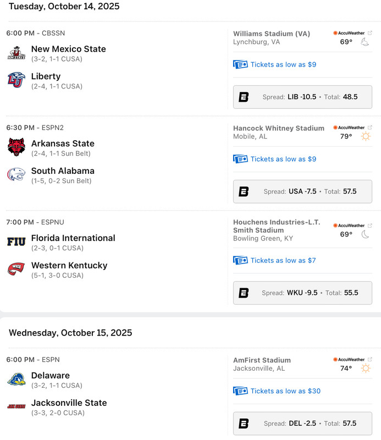
Task: Click the FIU team logo
Action: 16,242
